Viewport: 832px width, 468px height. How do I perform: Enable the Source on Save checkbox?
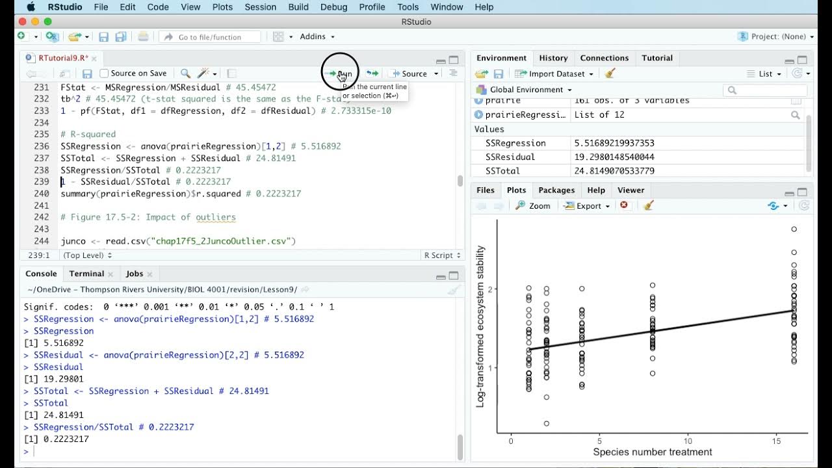(104, 73)
